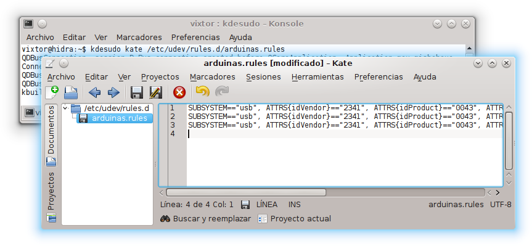Click line number 3 in the gutter
The height and width of the screenshot is (246, 532).
click(x=173, y=125)
